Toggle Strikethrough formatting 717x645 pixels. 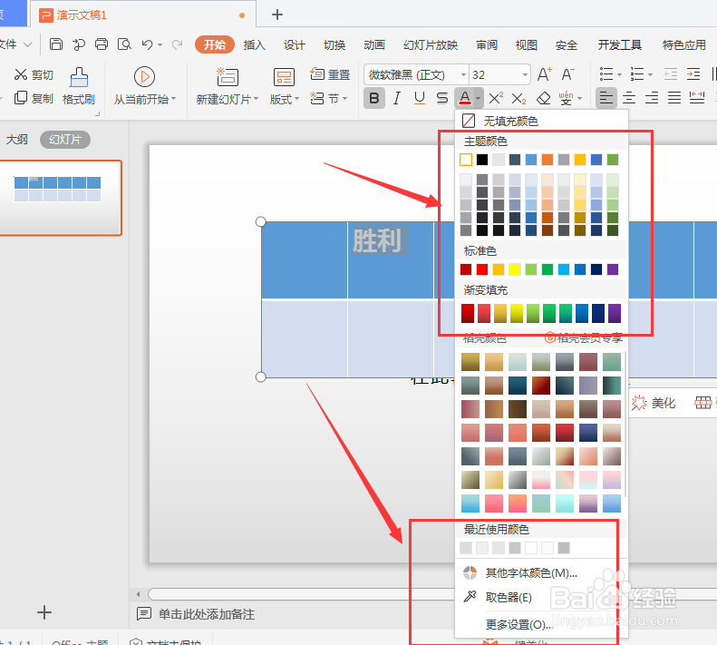click(x=441, y=98)
